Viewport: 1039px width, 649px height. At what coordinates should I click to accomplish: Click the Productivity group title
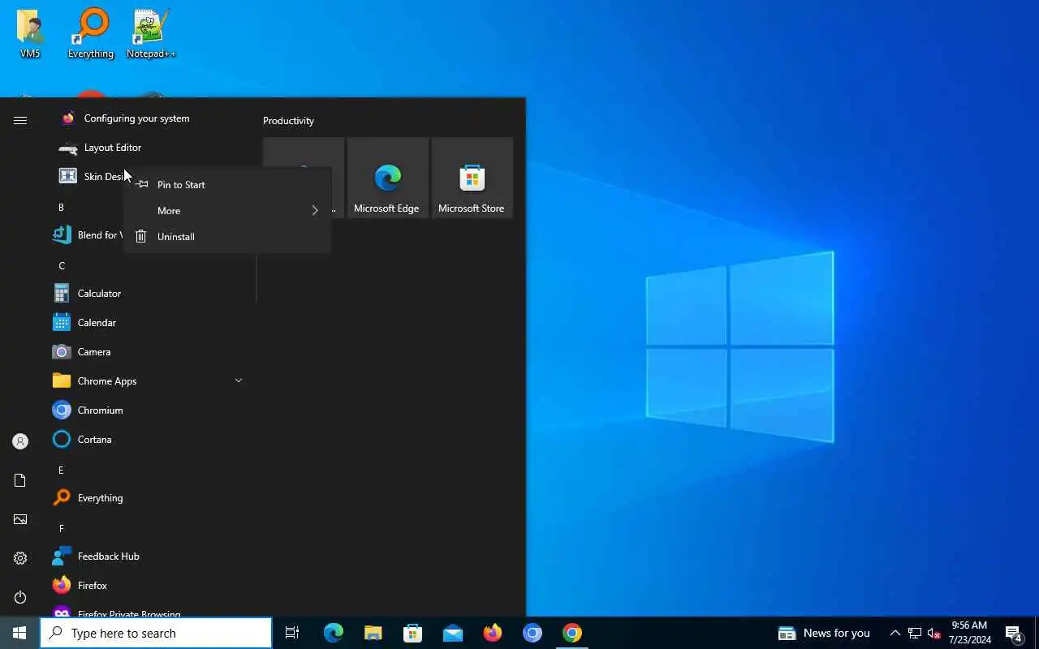pyautogui.click(x=288, y=121)
